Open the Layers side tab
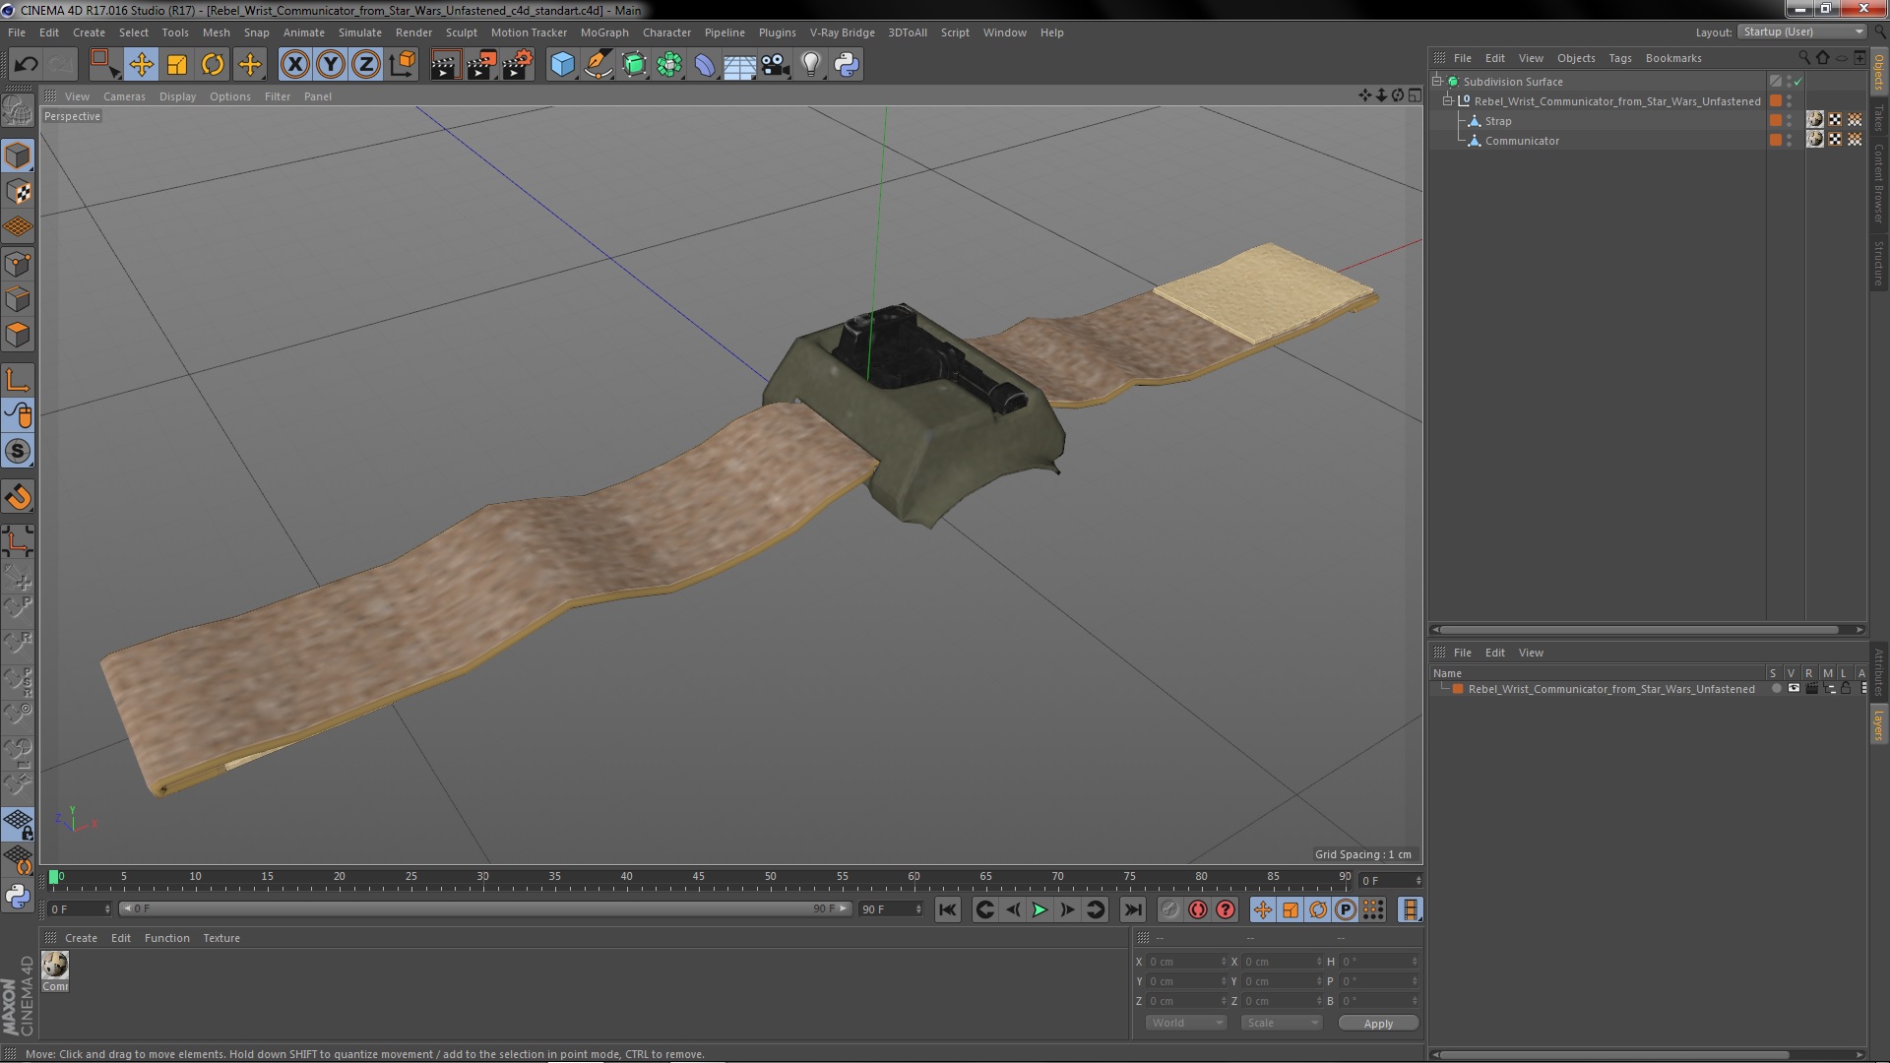 1879,724
